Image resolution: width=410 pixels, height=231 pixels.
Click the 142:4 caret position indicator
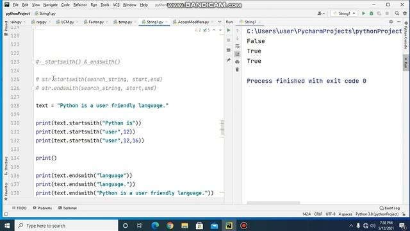306,214
